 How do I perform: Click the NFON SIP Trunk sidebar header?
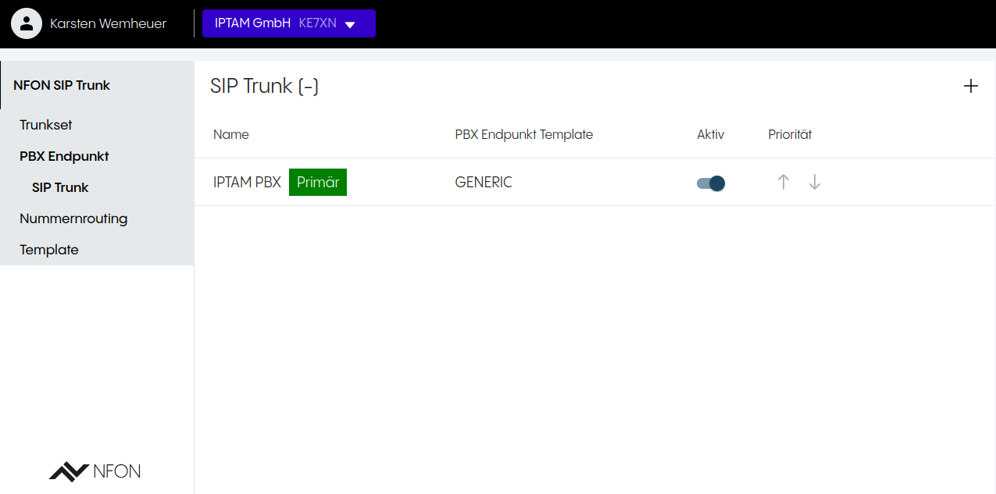tap(62, 85)
